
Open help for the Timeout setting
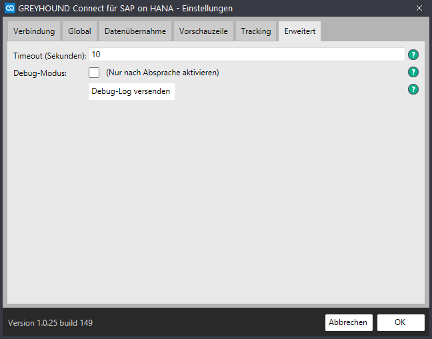413,55
